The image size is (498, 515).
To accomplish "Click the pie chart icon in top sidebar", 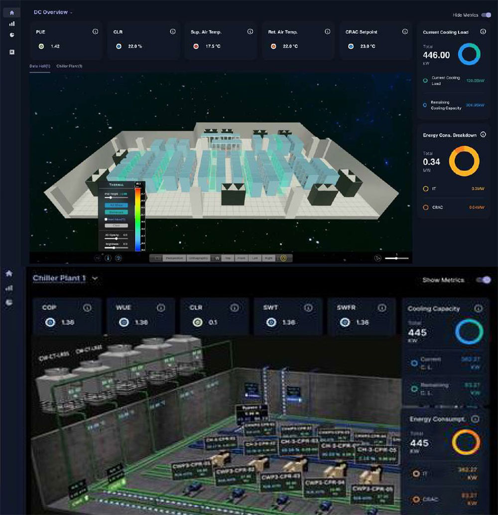I will (x=12, y=35).
